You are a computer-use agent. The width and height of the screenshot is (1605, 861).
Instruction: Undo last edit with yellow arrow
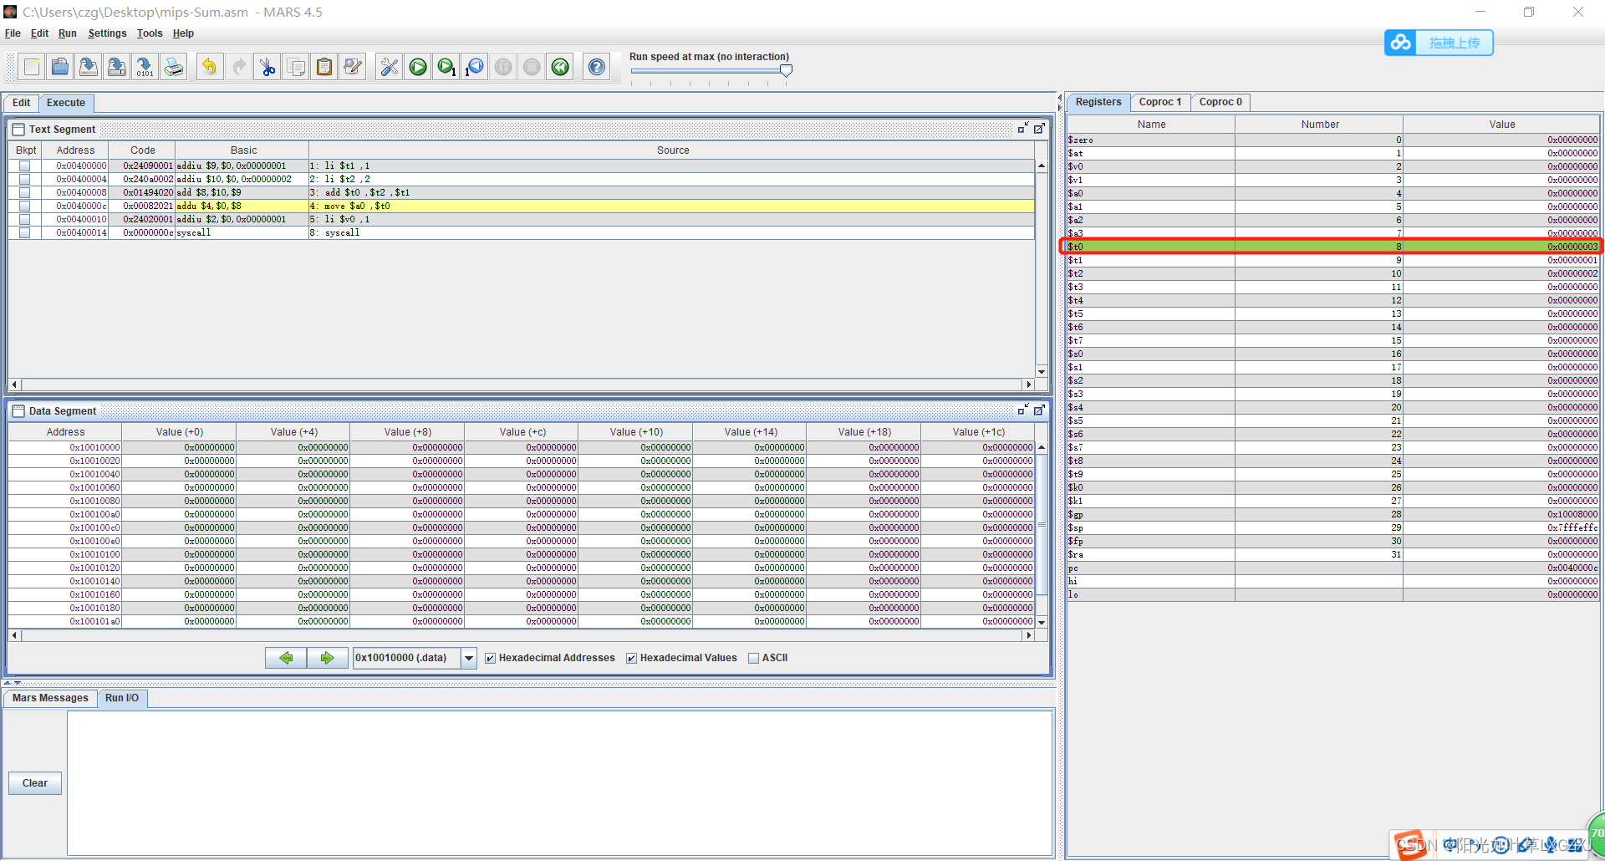coord(210,67)
